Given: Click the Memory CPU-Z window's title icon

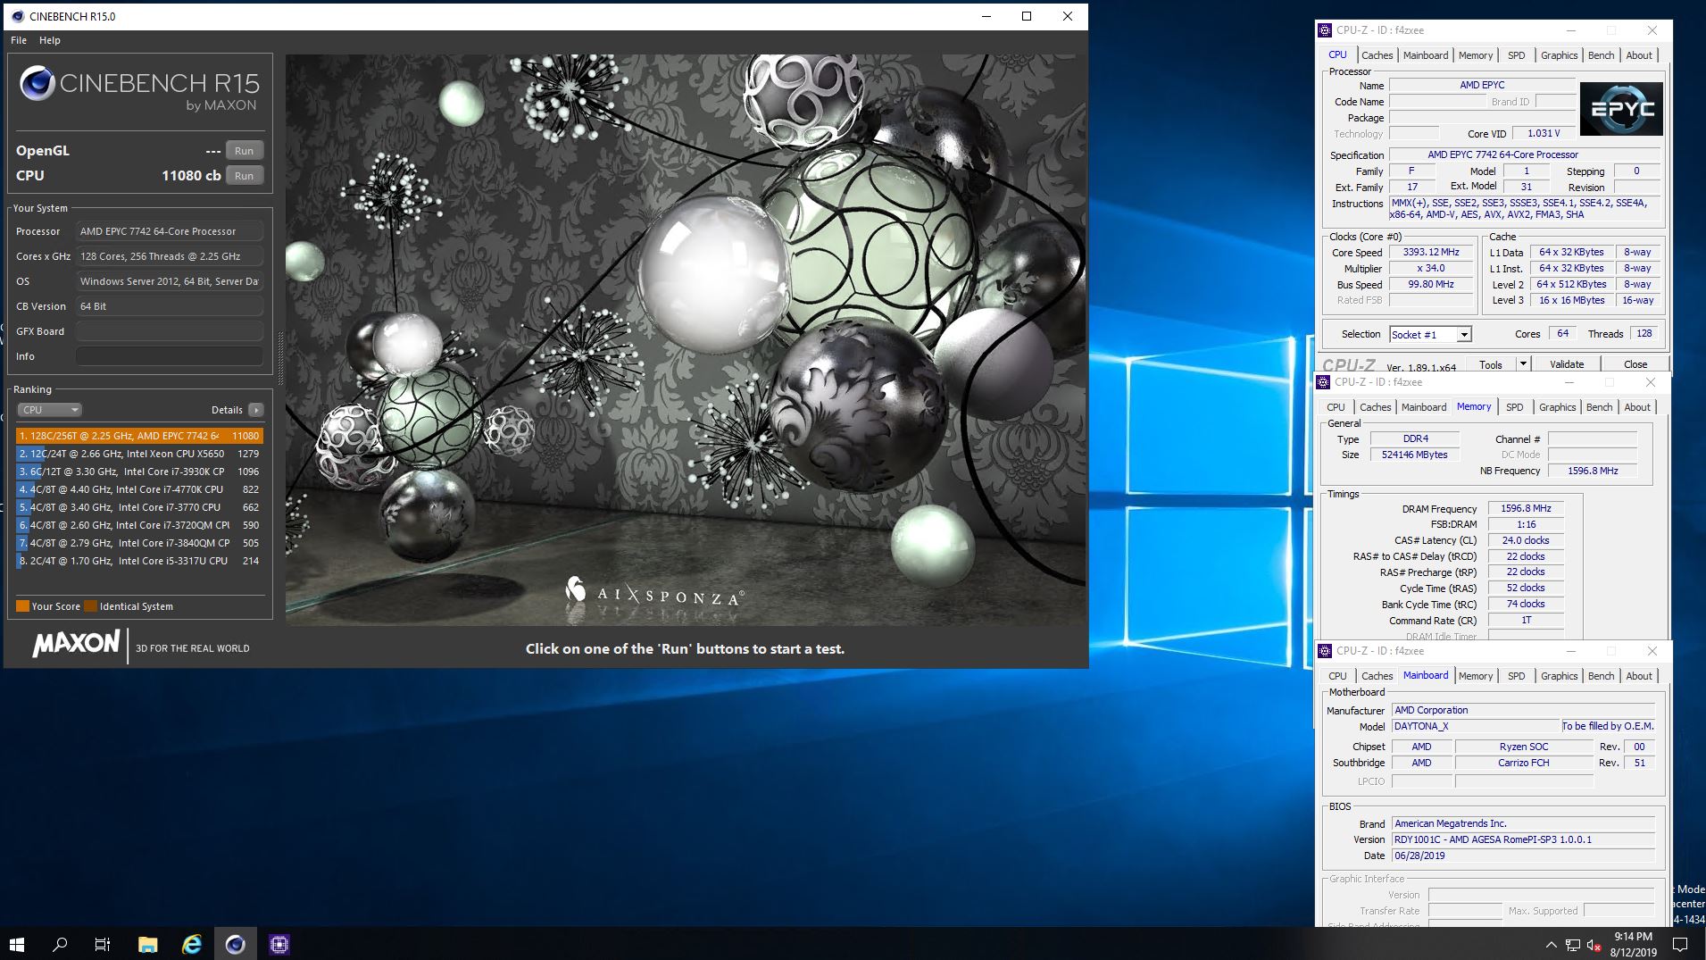Looking at the screenshot, I should point(1323,382).
